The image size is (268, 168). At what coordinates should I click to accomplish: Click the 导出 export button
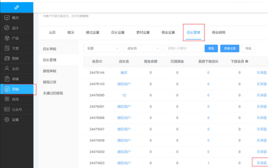pos(248,48)
